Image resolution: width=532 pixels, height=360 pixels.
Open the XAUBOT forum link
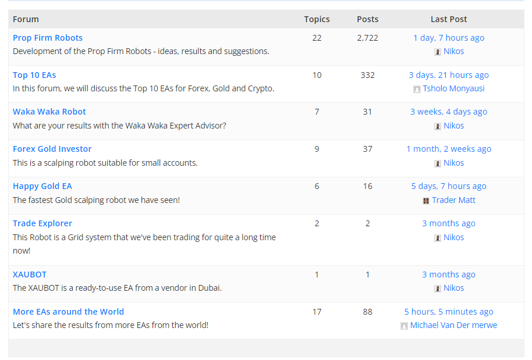[x=30, y=275]
